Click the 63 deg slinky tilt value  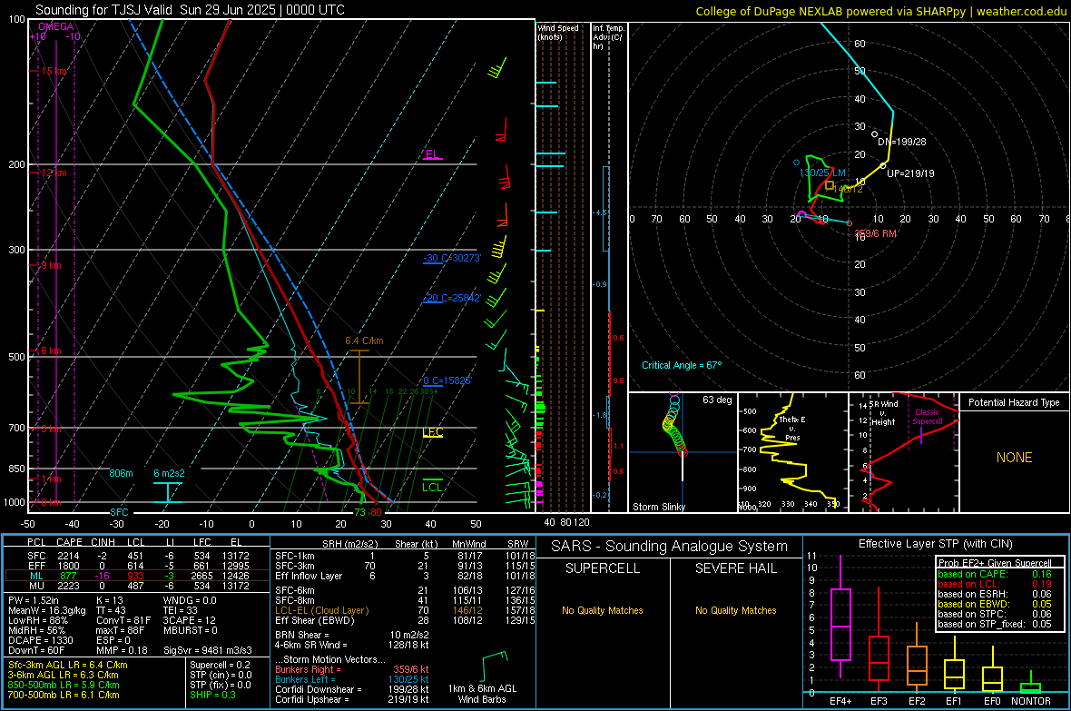click(x=717, y=400)
